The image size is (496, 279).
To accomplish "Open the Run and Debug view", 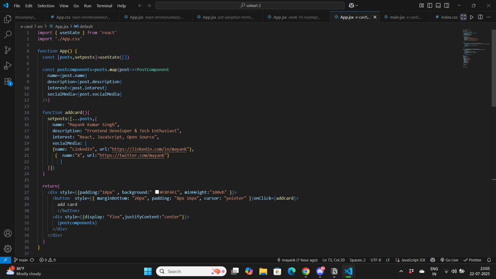I will 7,66.
